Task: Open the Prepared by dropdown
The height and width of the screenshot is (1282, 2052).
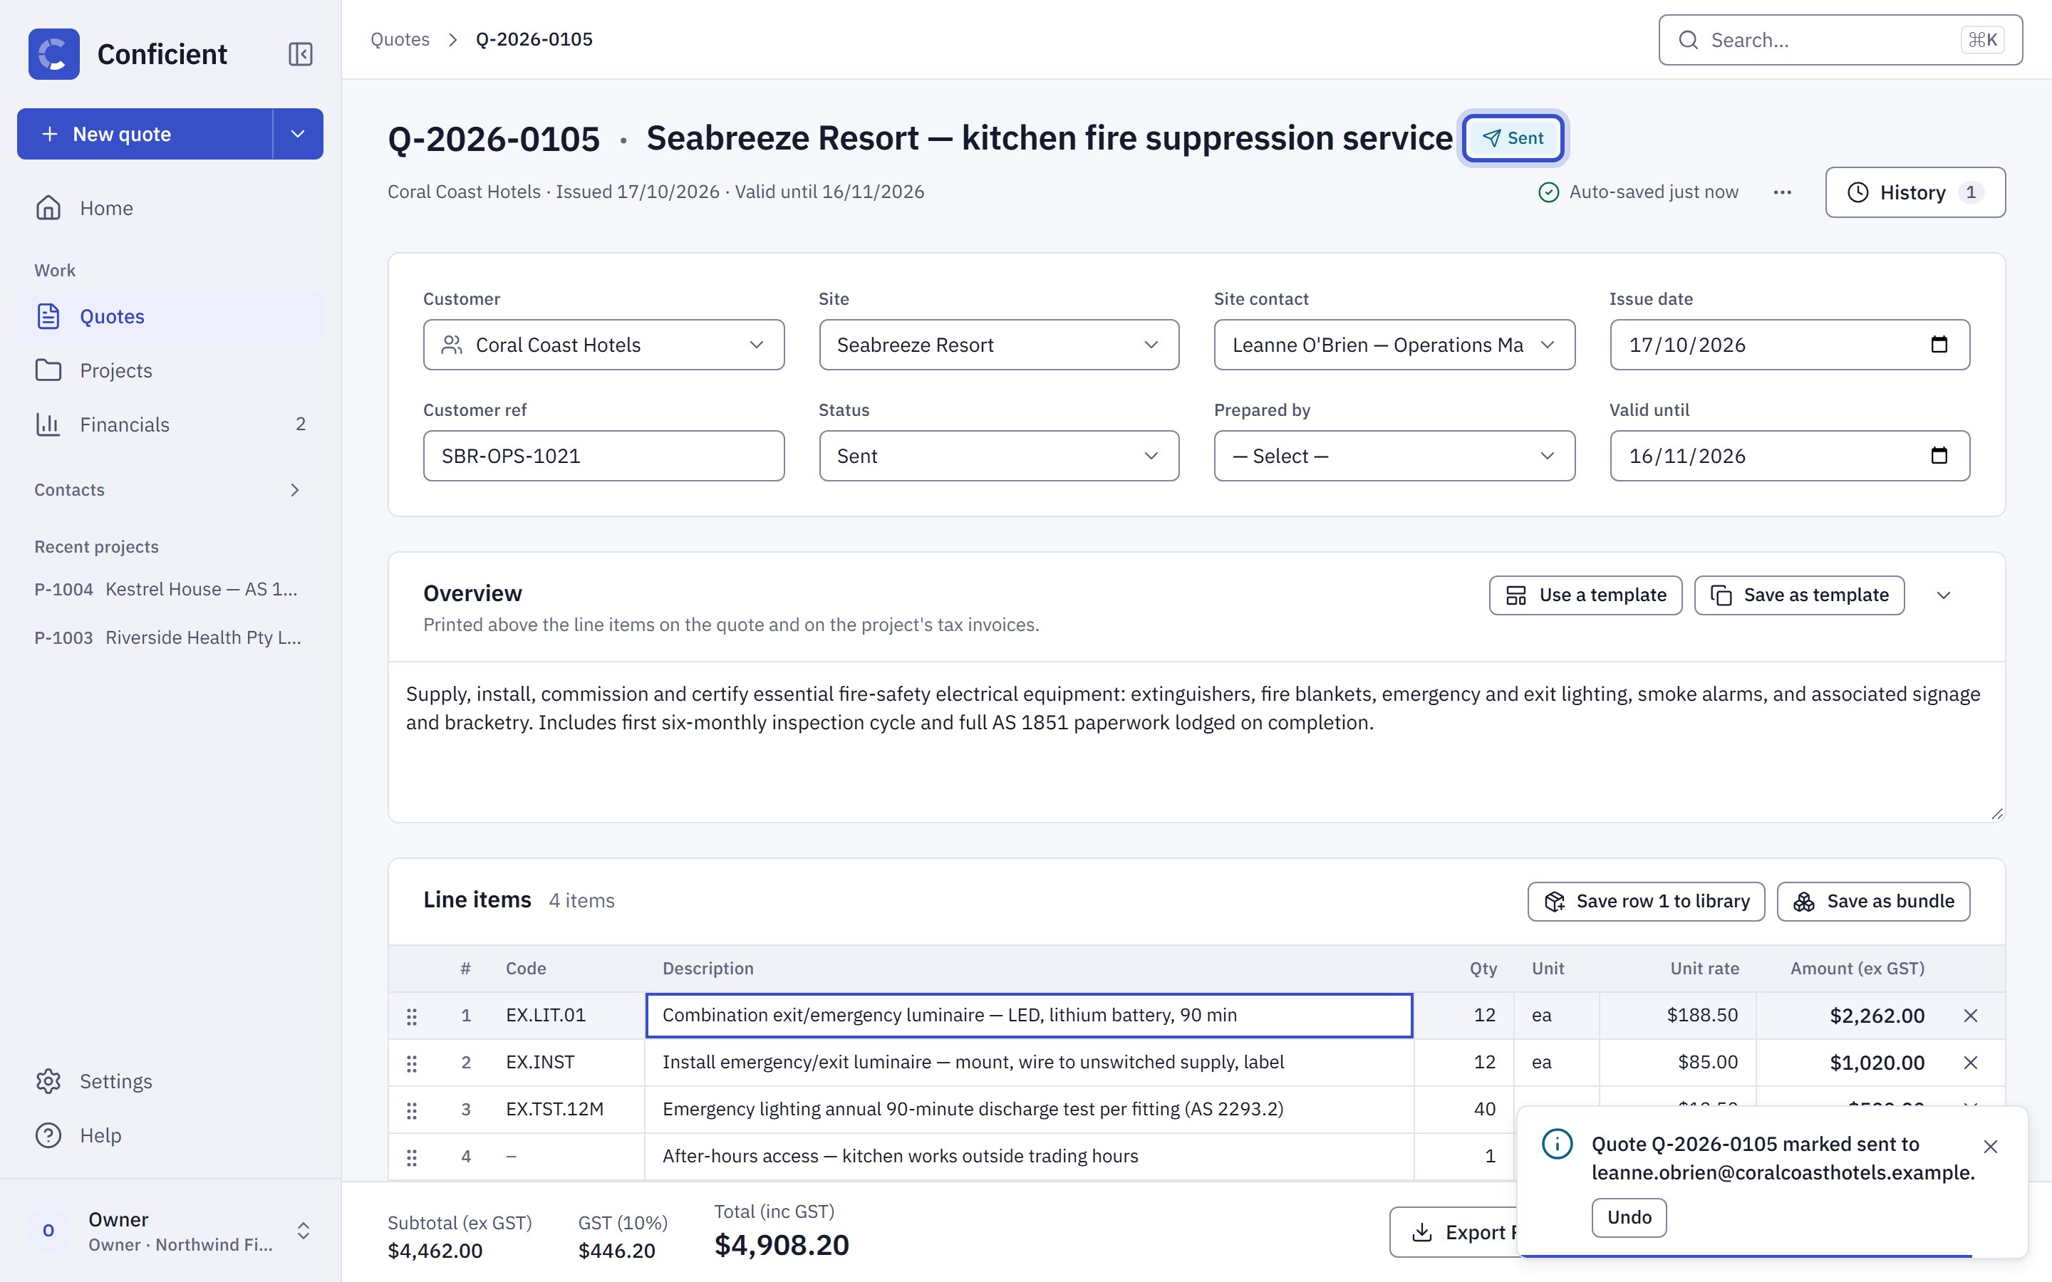Action: pos(1394,456)
